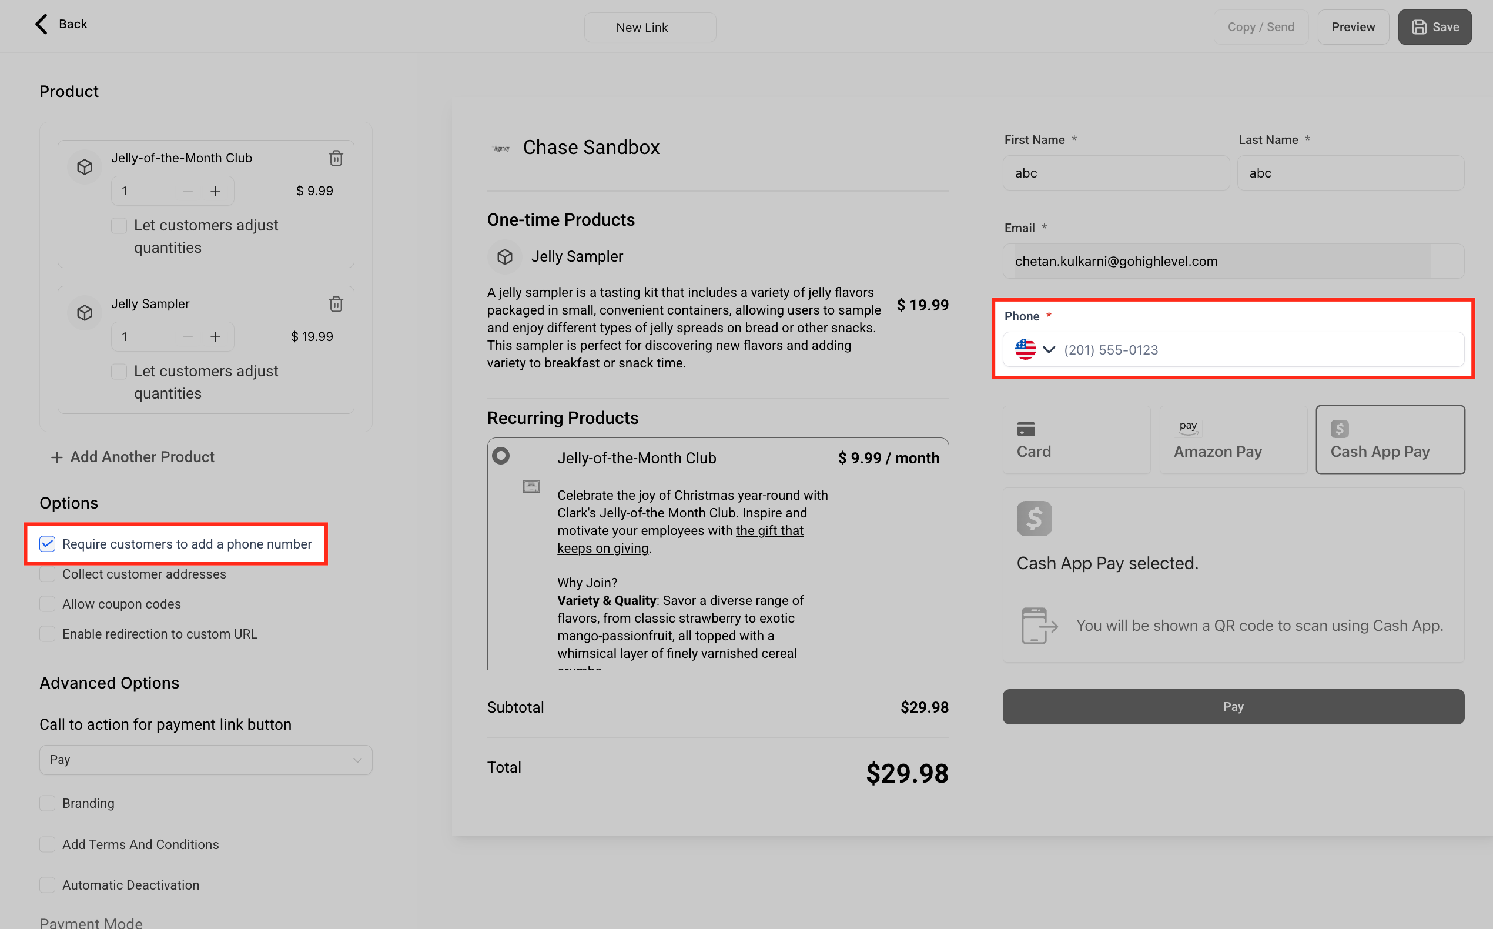Click the Save button
1493x929 pixels.
[1434, 27]
